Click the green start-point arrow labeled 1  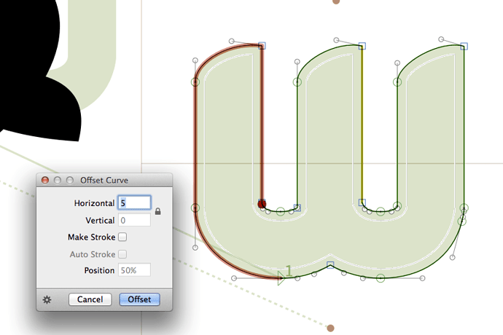[x=281, y=276]
